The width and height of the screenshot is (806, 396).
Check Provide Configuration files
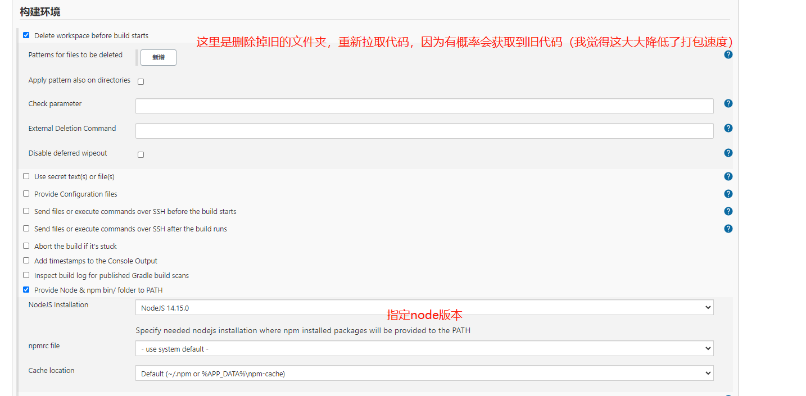(x=26, y=194)
